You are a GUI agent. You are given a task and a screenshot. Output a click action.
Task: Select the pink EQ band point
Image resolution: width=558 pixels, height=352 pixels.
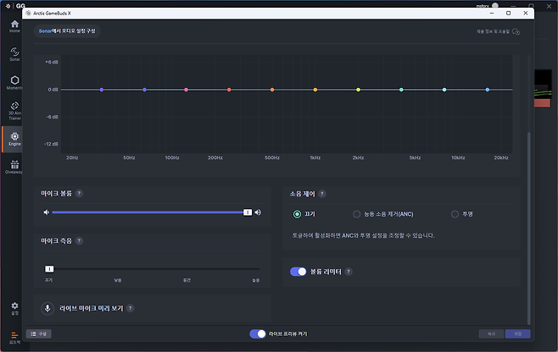pos(186,90)
